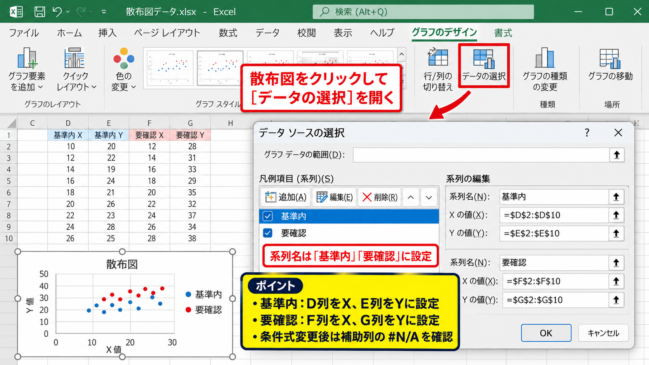
Task: Click range picker beside 系列名 基準内
Action: coord(616,197)
